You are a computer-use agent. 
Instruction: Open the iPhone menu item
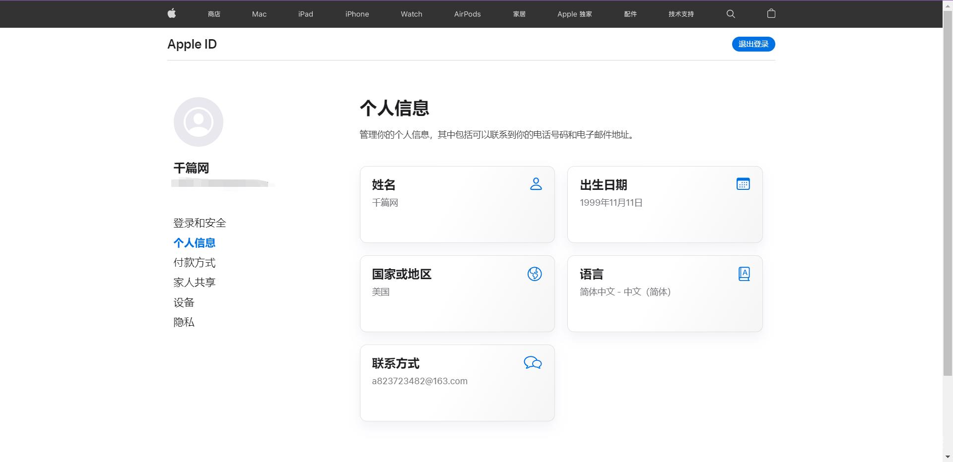point(356,14)
